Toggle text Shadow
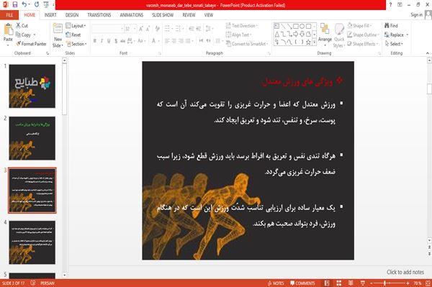 116,41
